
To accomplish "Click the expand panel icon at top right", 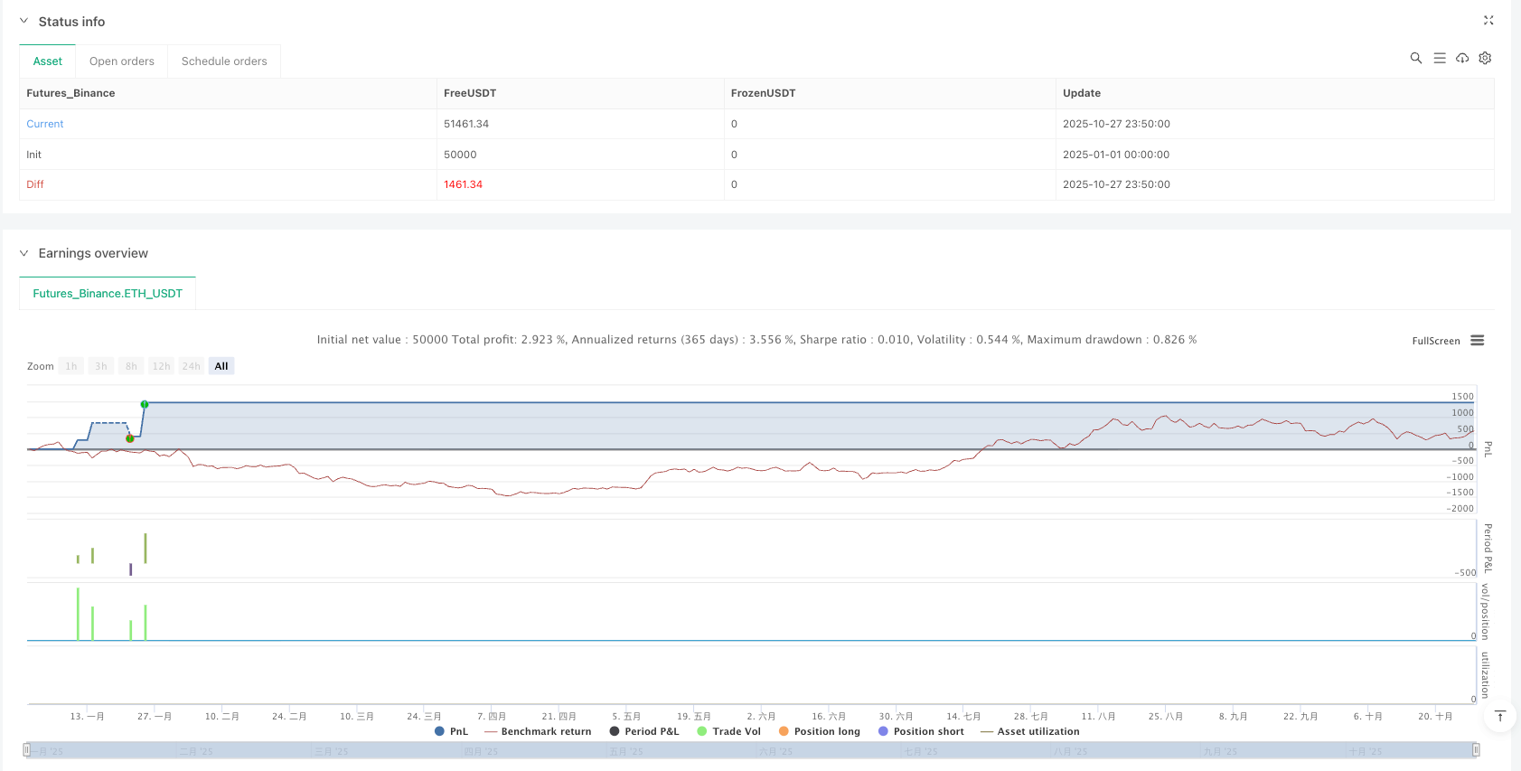I will point(1488,21).
